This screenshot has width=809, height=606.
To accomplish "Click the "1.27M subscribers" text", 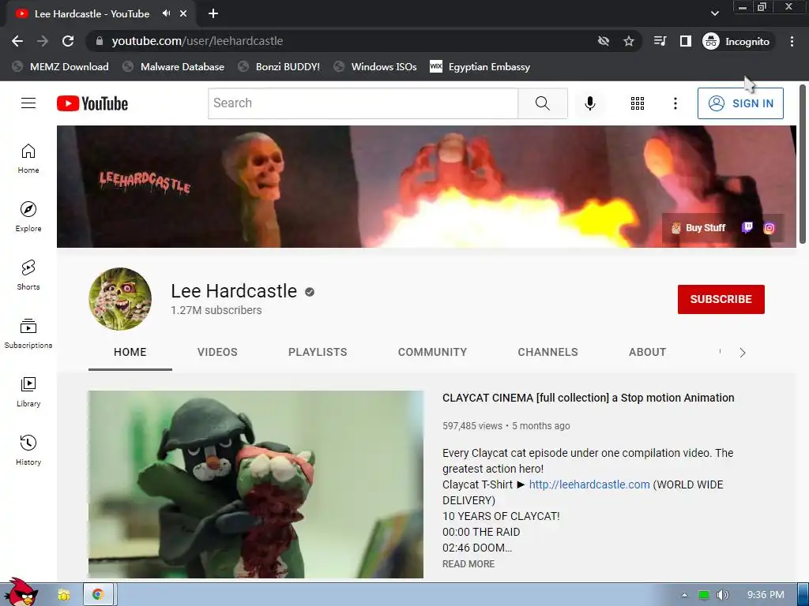I will [x=216, y=310].
